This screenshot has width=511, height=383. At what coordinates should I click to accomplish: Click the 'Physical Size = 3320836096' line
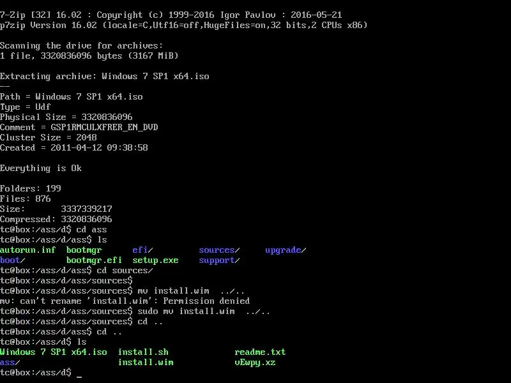66,117
